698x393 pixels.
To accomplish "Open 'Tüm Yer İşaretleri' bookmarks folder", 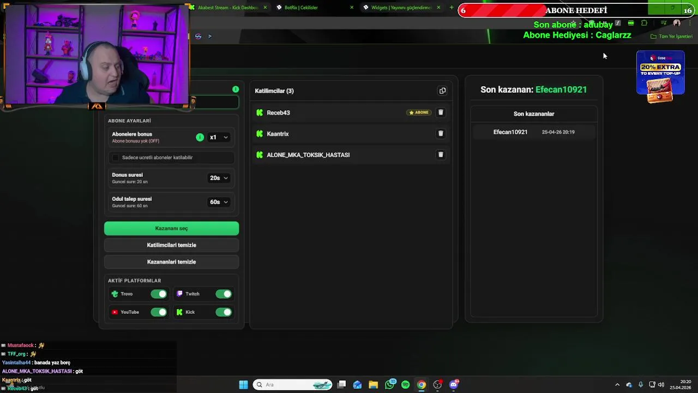I will click(671, 37).
